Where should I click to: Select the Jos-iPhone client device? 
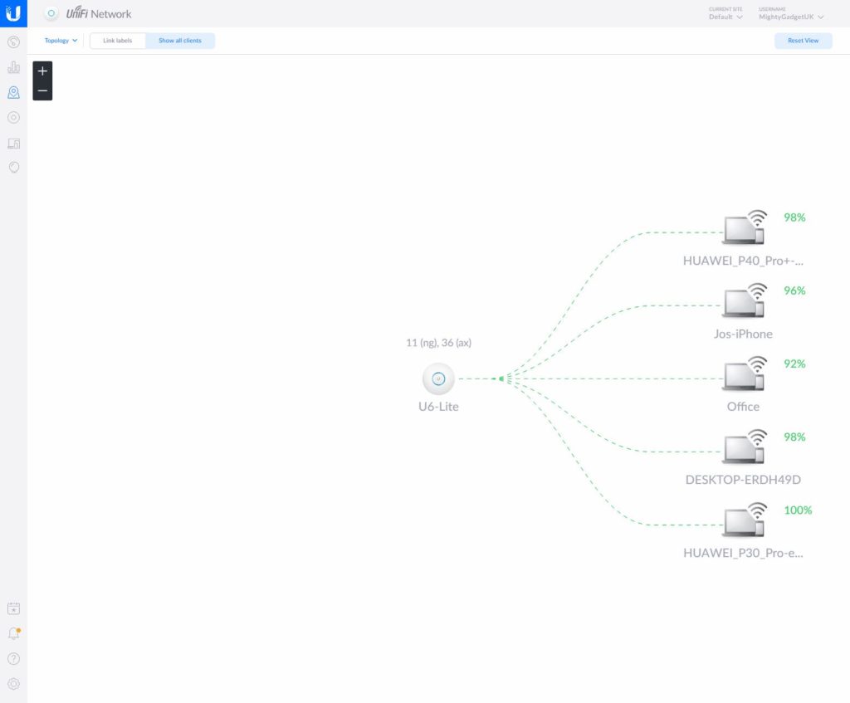[742, 304]
